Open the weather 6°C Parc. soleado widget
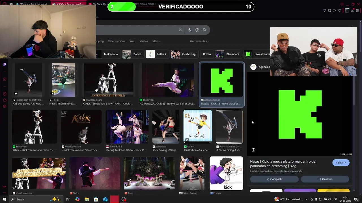This screenshot has height=203, width=362. click(x=288, y=199)
